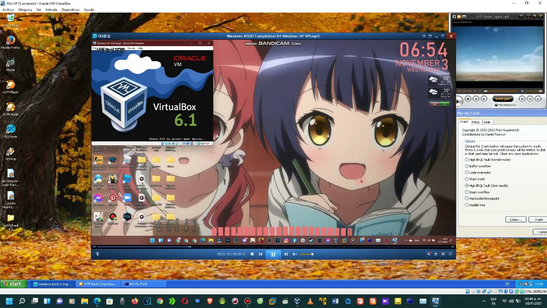Click the QQPlayer bottom-left effects icon
The width and height of the screenshot is (547, 308).
[97, 254]
